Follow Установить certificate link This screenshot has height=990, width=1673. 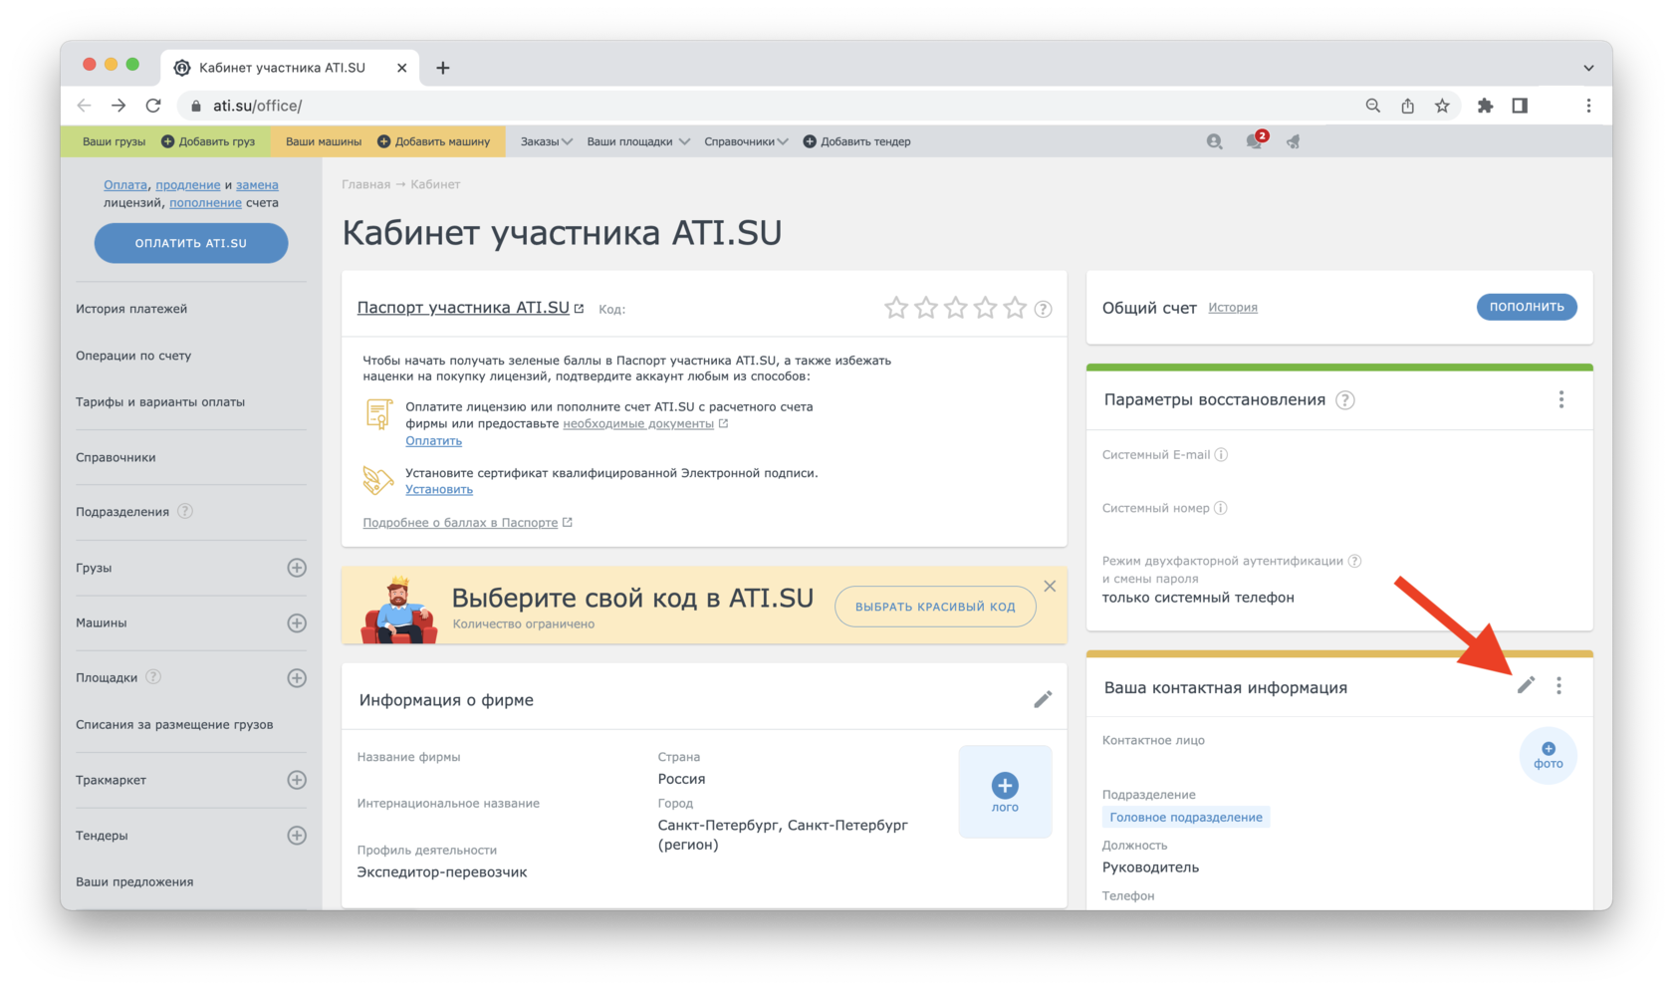click(439, 489)
